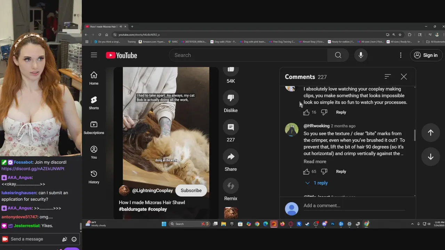Open Amazon.com bookmark

coord(152,42)
